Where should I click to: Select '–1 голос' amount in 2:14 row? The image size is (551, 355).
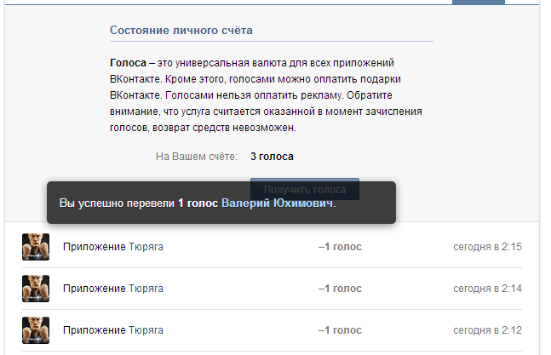pyautogui.click(x=340, y=289)
